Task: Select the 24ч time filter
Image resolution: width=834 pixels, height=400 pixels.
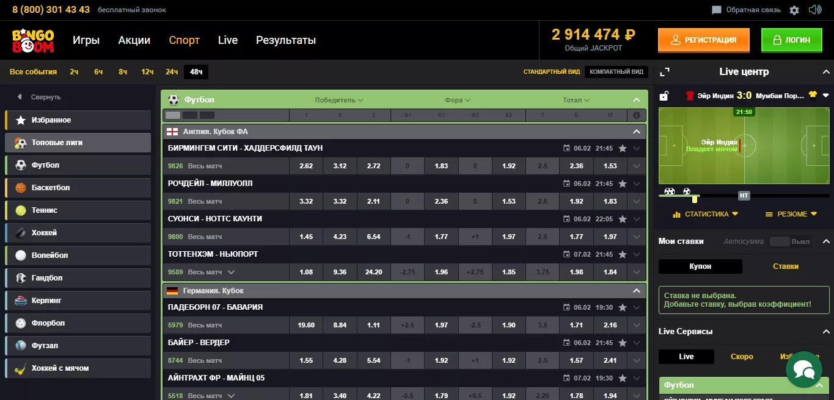Action: point(172,72)
